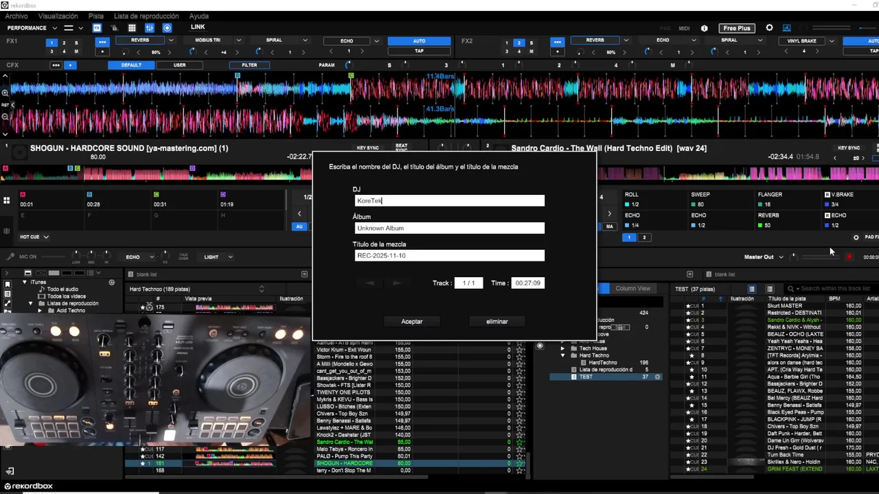Zoom out of the waveform with magnifier
Screen dimensions: 879x494
click(x=5, y=117)
